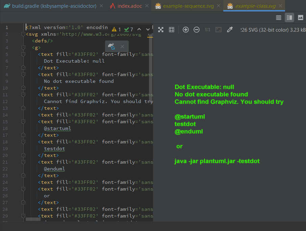Viewport: 306px width, 231px height.
Task: Collapse the g element fold on line 4
Action: click(23, 48)
